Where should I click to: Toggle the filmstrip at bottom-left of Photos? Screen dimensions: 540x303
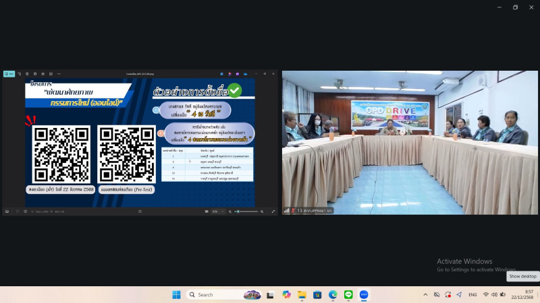coord(7,211)
